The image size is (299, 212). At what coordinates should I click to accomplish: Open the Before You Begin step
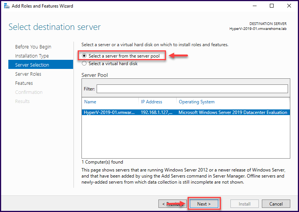click(33, 47)
